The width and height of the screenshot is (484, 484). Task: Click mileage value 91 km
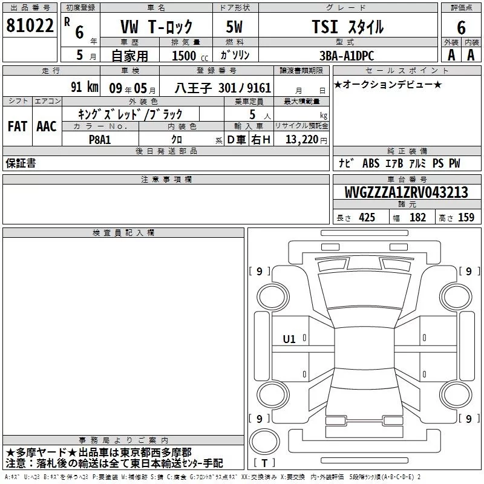click(x=85, y=87)
